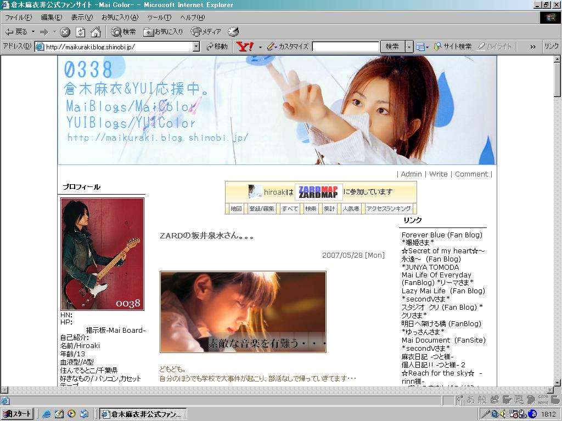Click the taskbar button 倉木麻衣非公式ファン...
Image resolution: width=562 pixels, height=421 pixels.
(143, 414)
